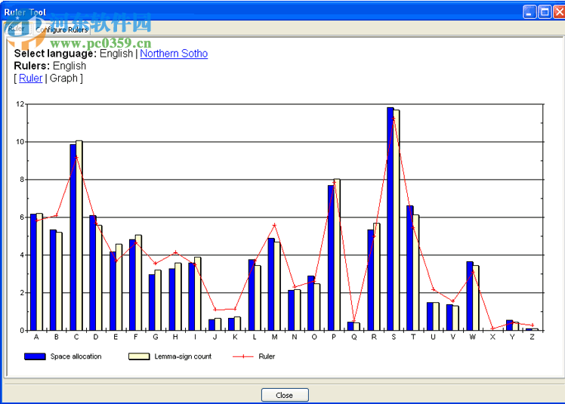The image size is (565, 404).
Task: Select Northern Sotho language link
Action: (174, 54)
